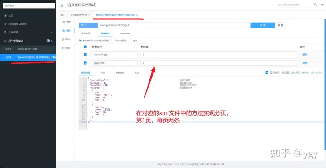The height and width of the screenshot is (168, 326).
Task: Switch to the 分页获取用户列表 tab
Action: (x=79, y=15)
